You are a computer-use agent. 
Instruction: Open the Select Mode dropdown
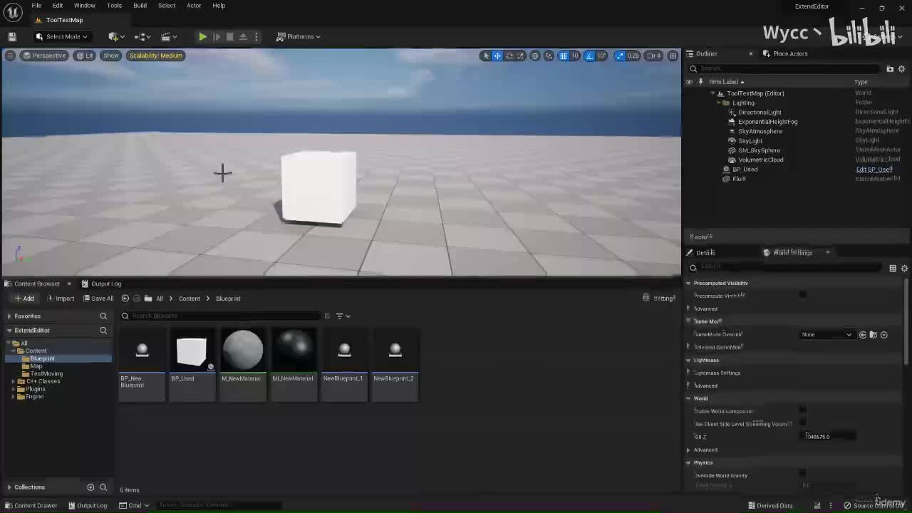pyautogui.click(x=62, y=36)
